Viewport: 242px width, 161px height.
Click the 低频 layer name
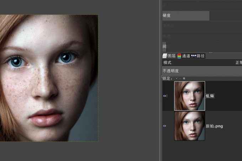coord(210,96)
